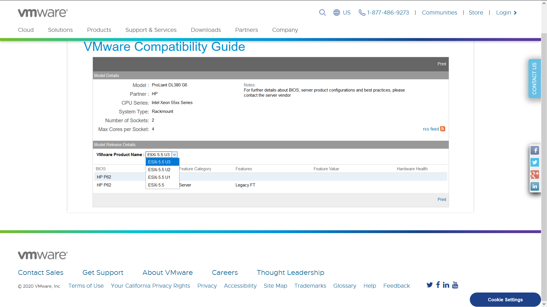Open the search icon in the header
Screen dimensions: 547x307
[x=322, y=13]
